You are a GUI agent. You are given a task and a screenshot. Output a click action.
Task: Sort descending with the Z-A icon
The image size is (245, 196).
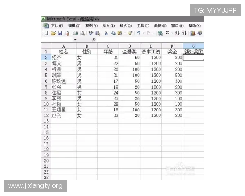(185, 33)
